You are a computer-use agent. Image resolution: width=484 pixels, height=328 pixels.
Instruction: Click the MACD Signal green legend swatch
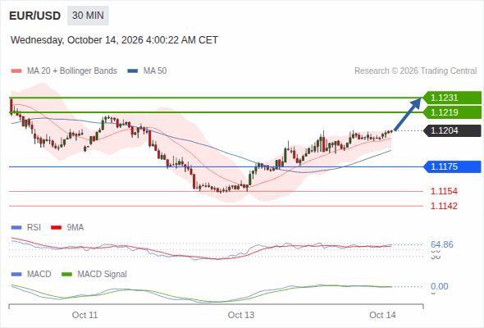[66, 275]
